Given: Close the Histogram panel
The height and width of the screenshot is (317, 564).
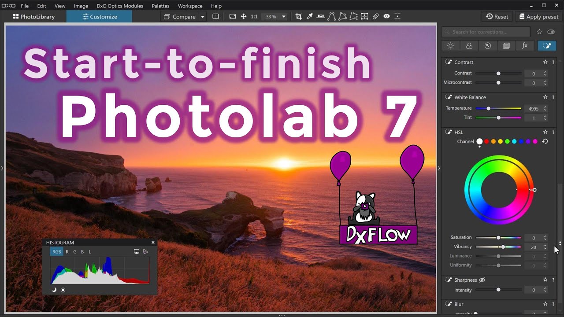Looking at the screenshot, I should [x=153, y=242].
